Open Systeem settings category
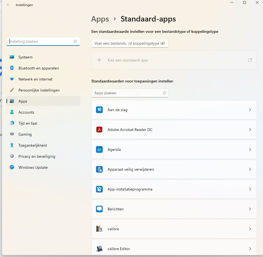263x257 pixels. coord(43,57)
